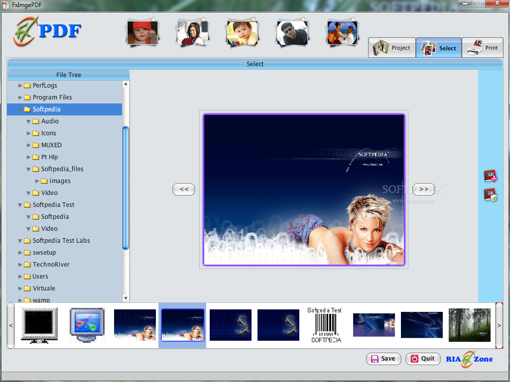Select the black monitor icon thumbnail
This screenshot has height=382, width=510.
click(x=39, y=325)
